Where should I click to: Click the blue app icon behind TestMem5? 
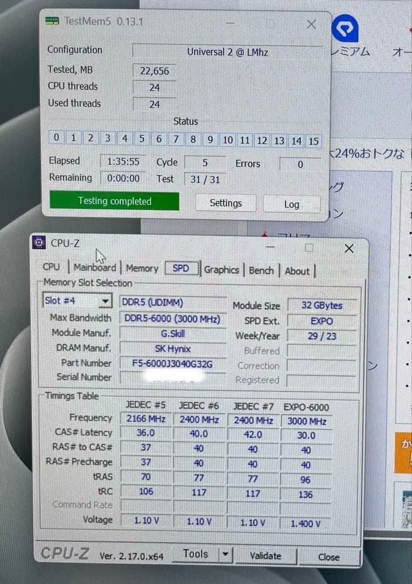(345, 28)
